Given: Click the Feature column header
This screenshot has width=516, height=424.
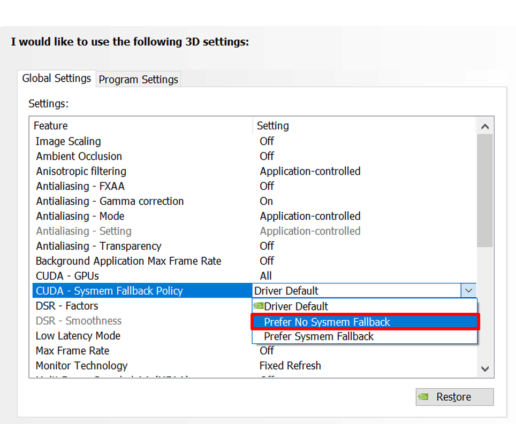Looking at the screenshot, I should coord(142,126).
